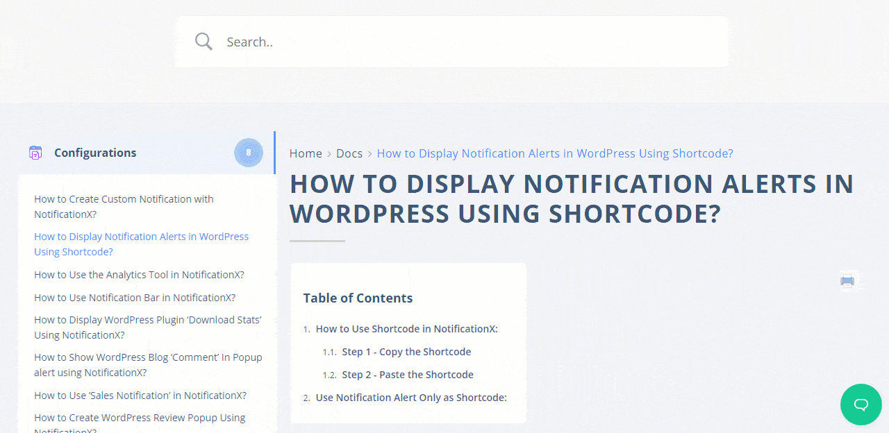Open 'Download Stats' plugin article
Viewport: 889px width, 433px height.
147,328
